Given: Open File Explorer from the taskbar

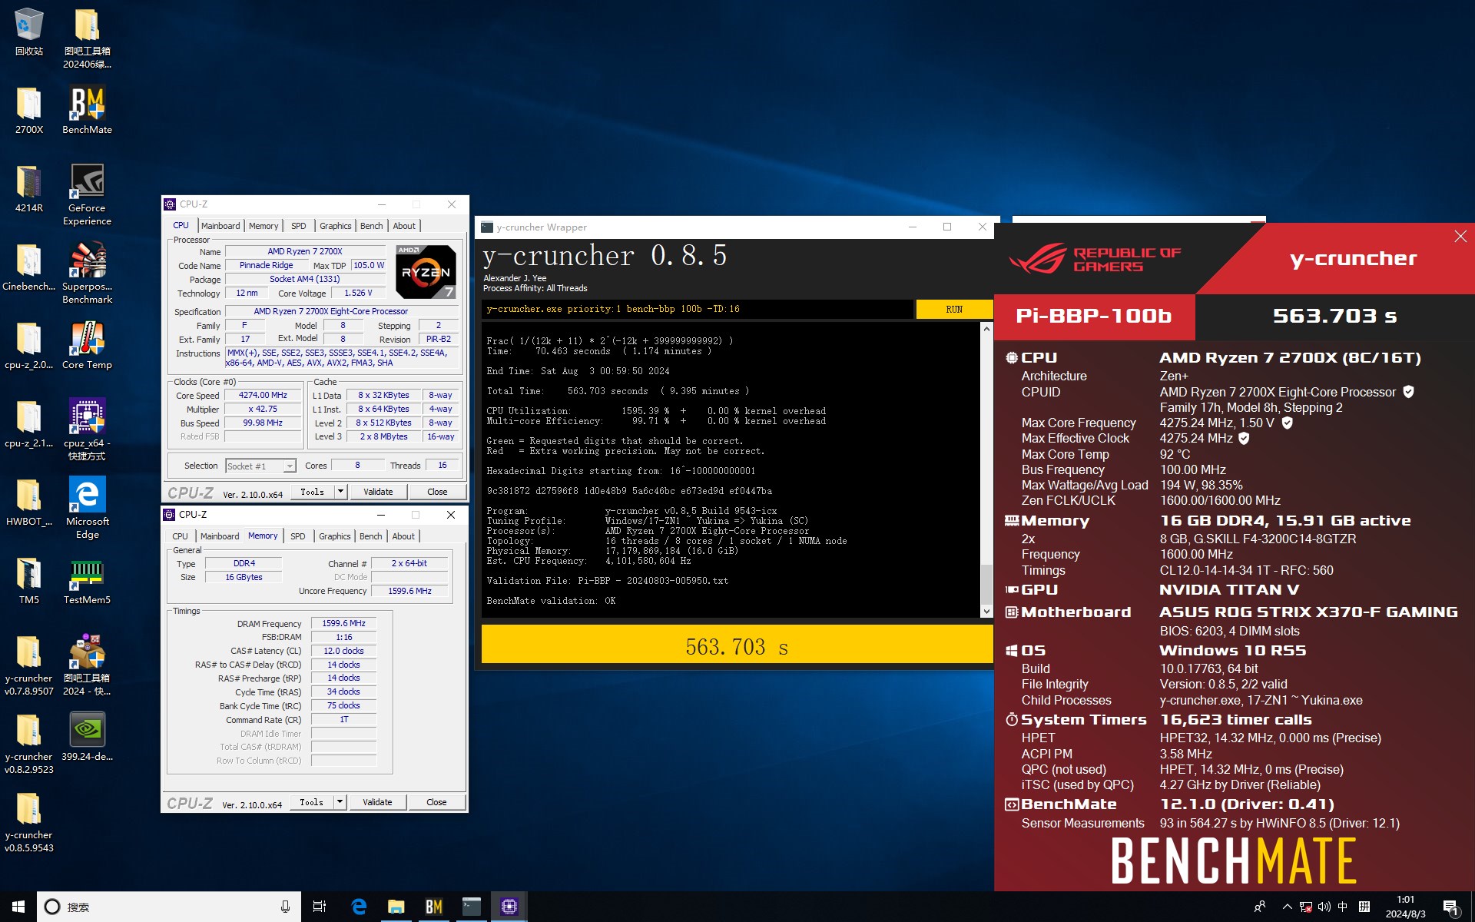Looking at the screenshot, I should (396, 907).
